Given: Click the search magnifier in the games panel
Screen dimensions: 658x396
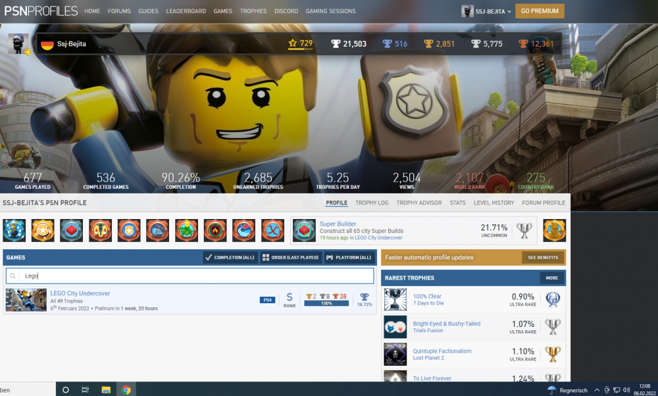Looking at the screenshot, I should (13, 276).
